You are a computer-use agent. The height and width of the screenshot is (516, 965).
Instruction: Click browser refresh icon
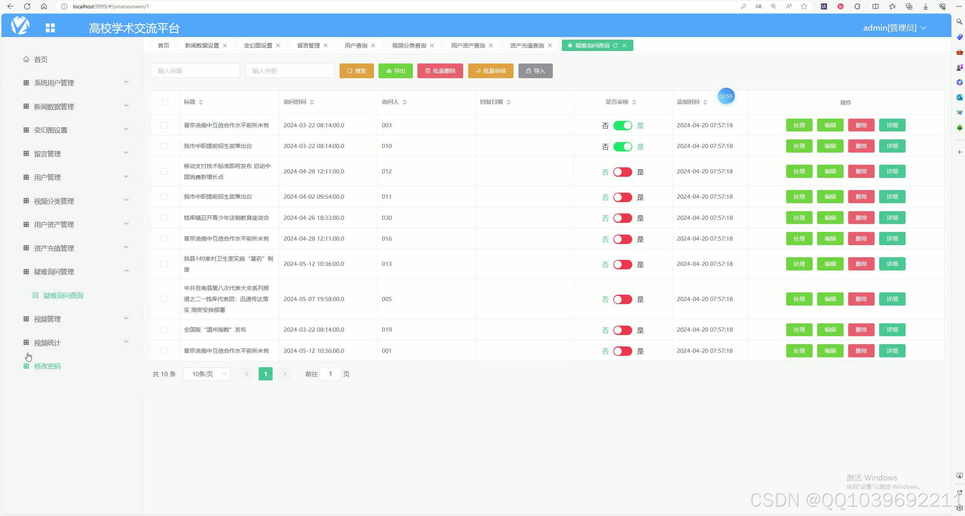click(x=27, y=6)
